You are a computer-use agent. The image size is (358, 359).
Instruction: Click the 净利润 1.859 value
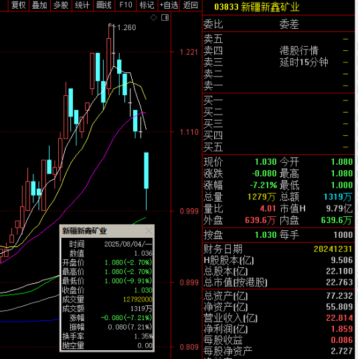[x=342, y=329]
